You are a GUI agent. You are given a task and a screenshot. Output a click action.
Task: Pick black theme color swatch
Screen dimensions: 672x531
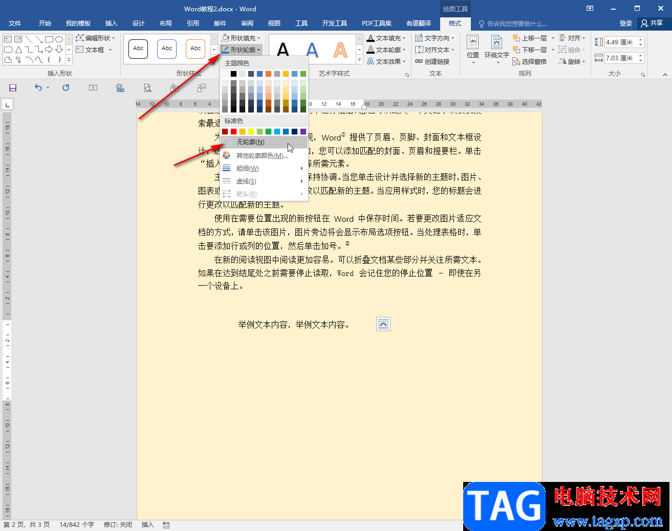tap(233, 74)
